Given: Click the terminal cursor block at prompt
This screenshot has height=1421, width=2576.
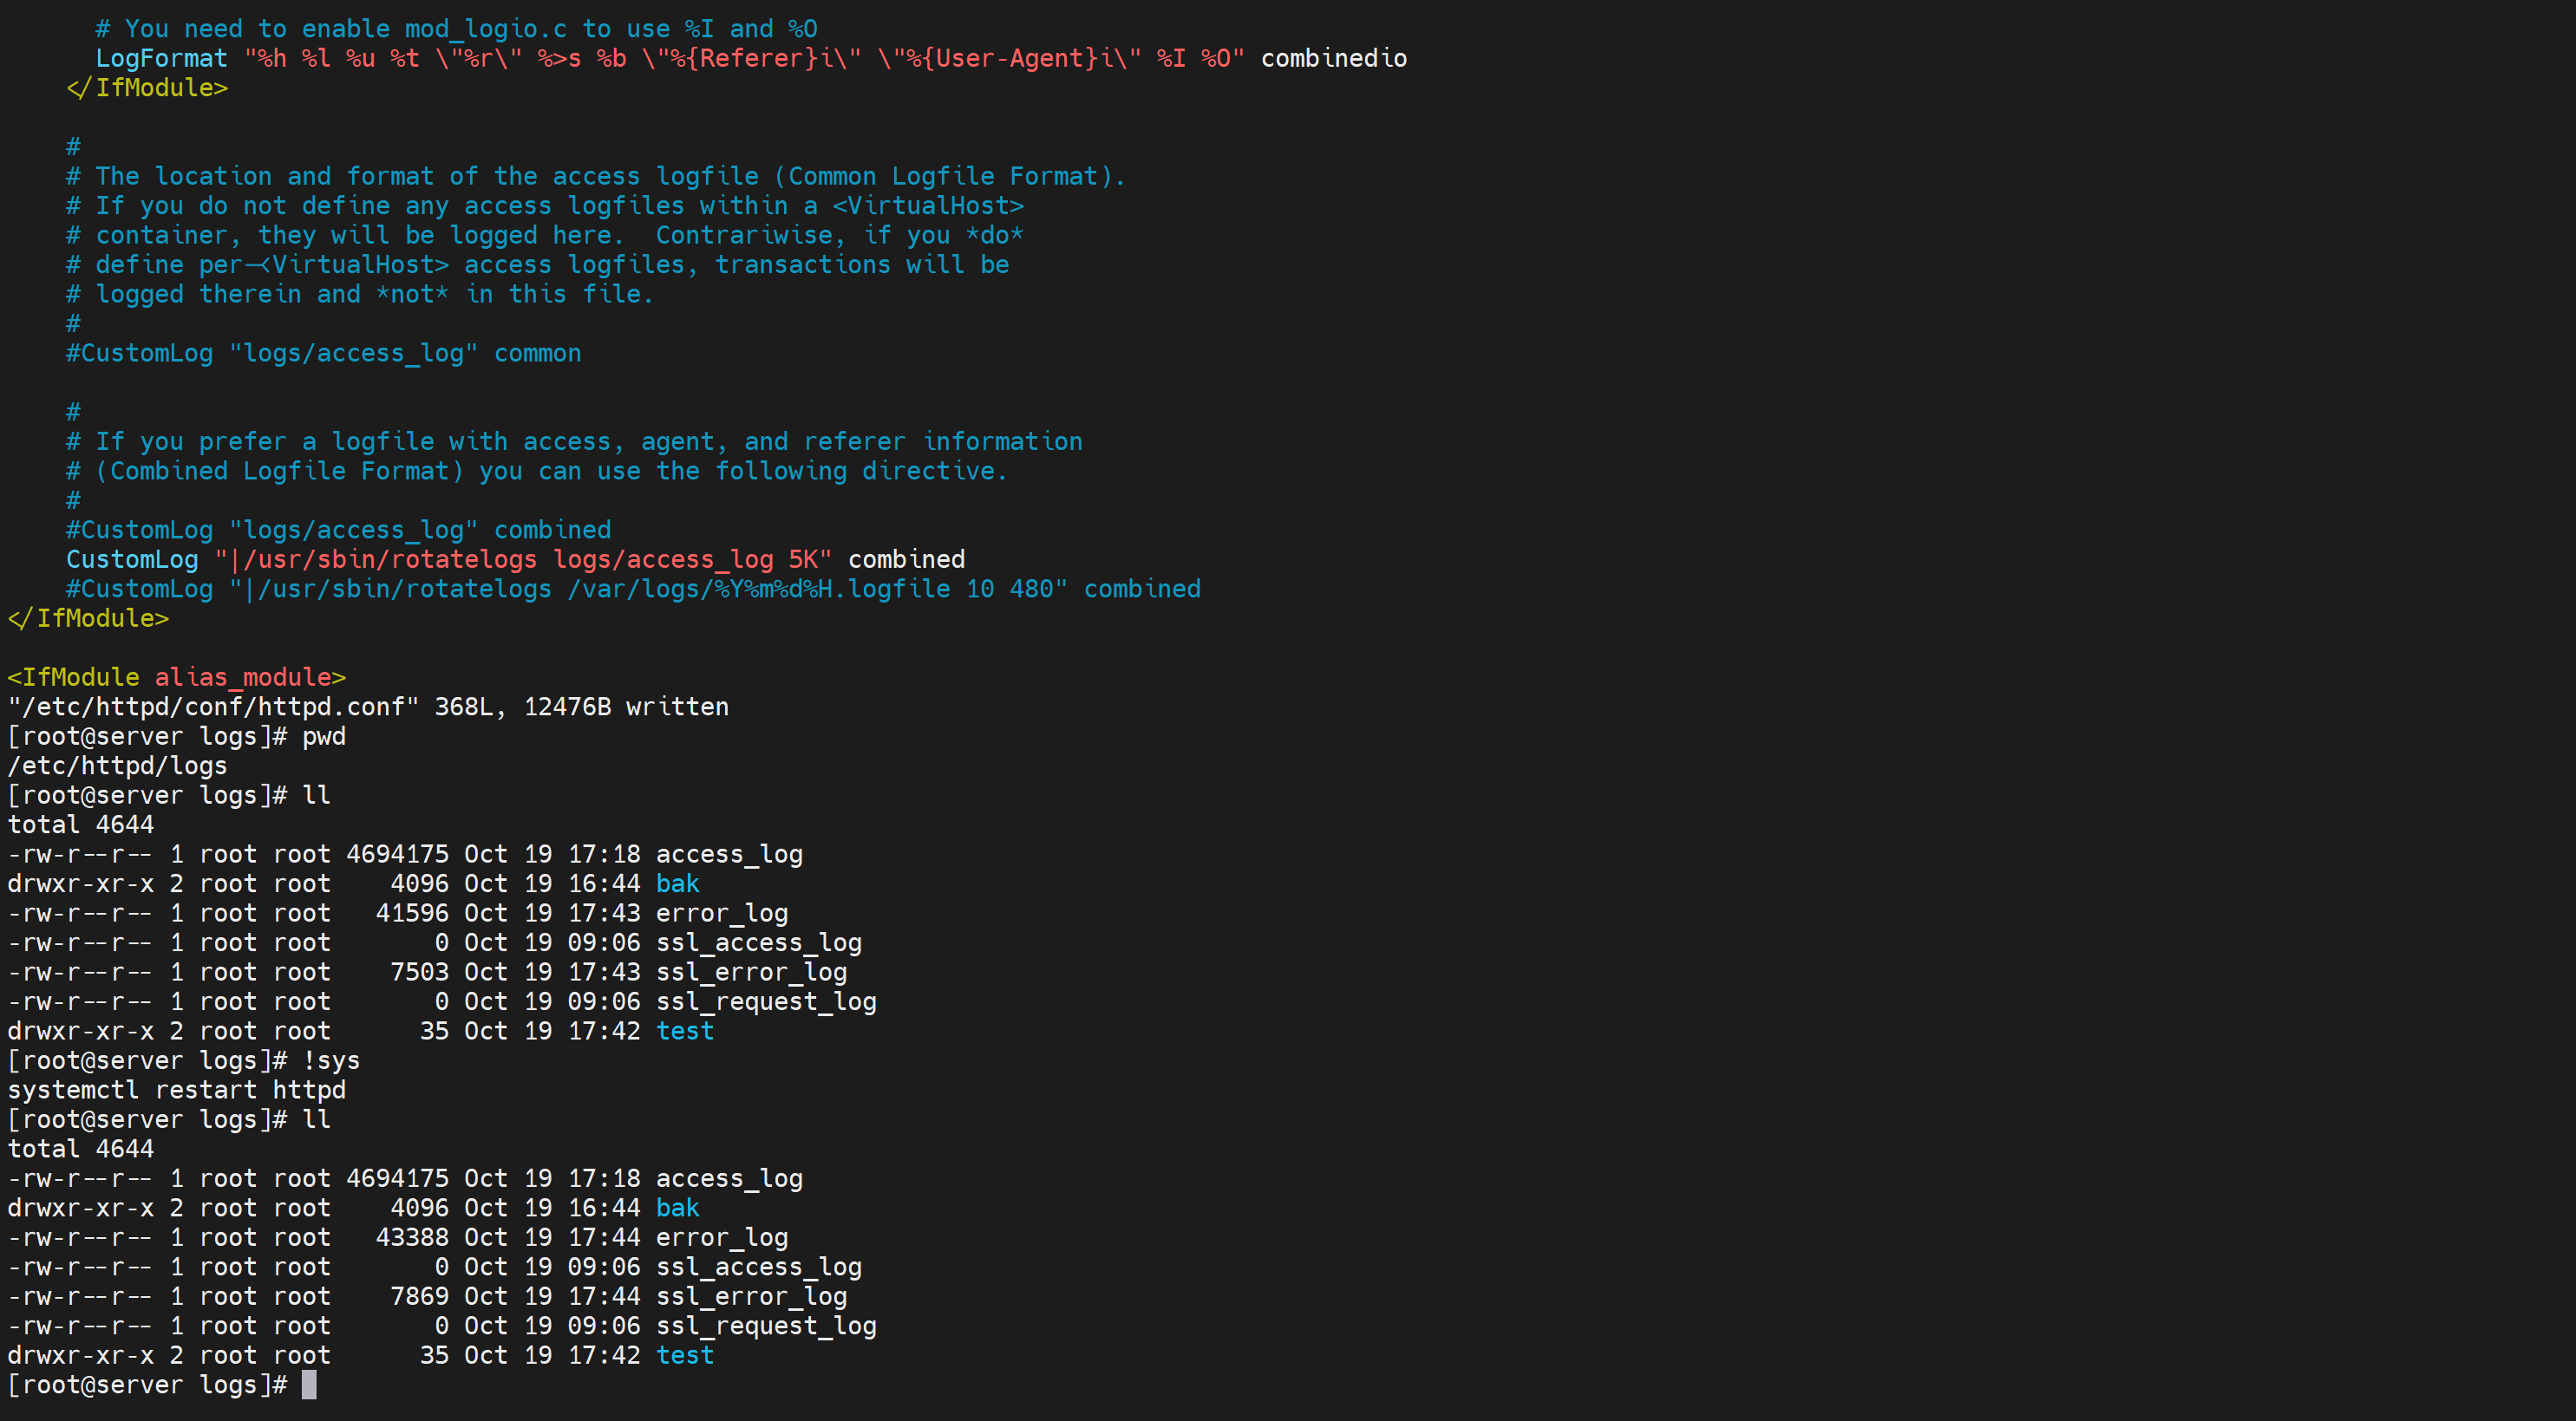Looking at the screenshot, I should (309, 1384).
